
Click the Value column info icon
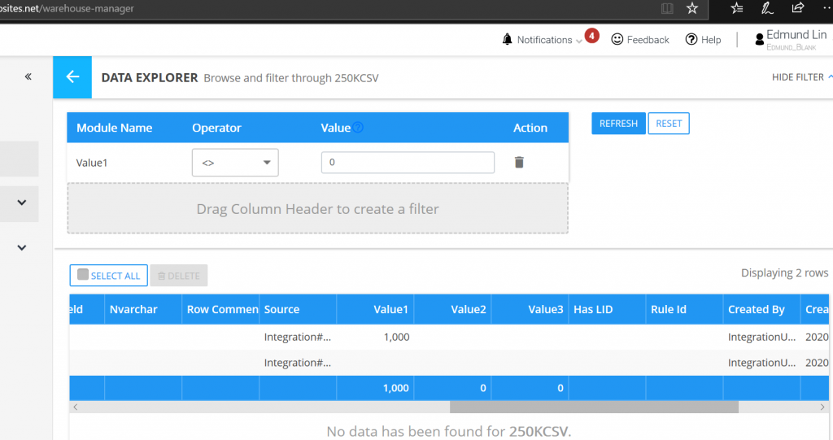358,128
